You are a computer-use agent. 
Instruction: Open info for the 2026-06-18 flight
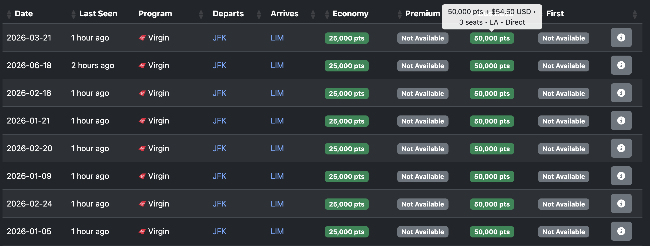tap(621, 65)
